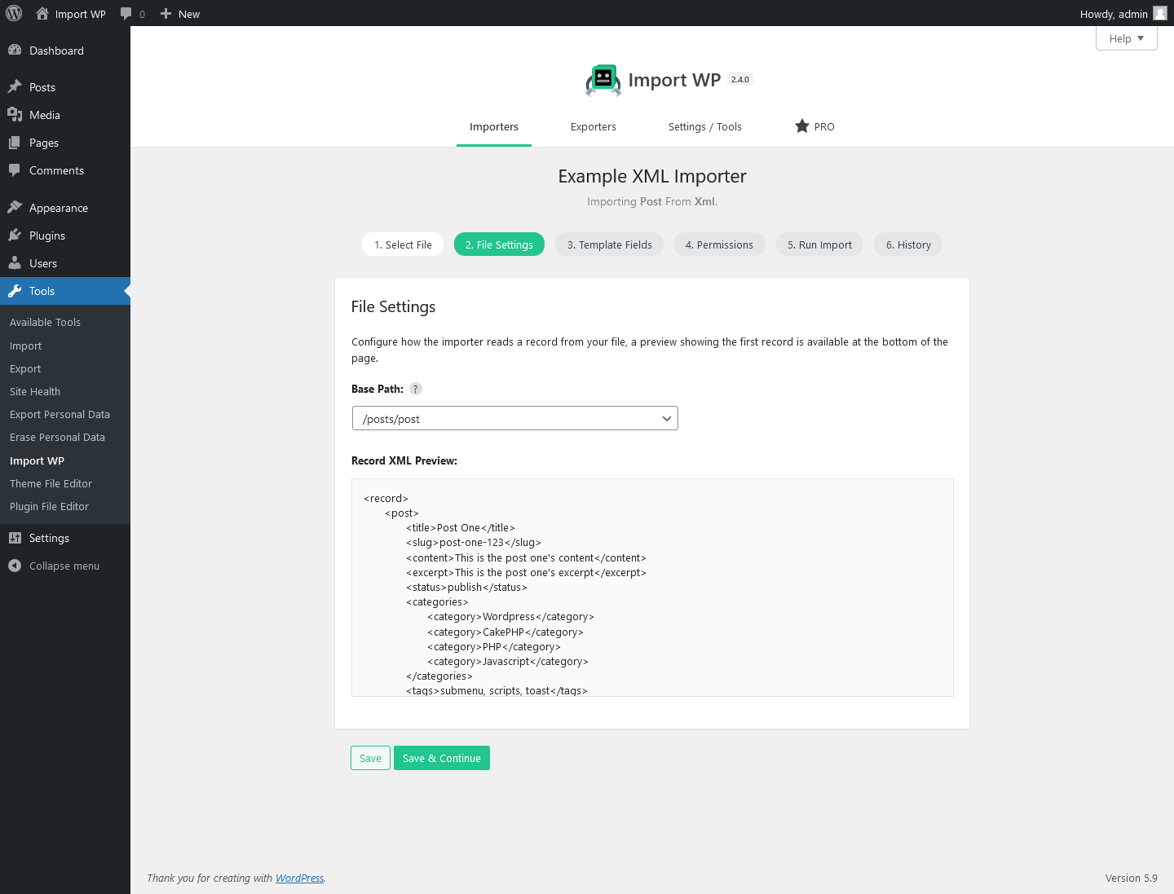Image resolution: width=1174 pixels, height=894 pixels.
Task: Go to step 3. Template Fields
Action: pyautogui.click(x=609, y=244)
